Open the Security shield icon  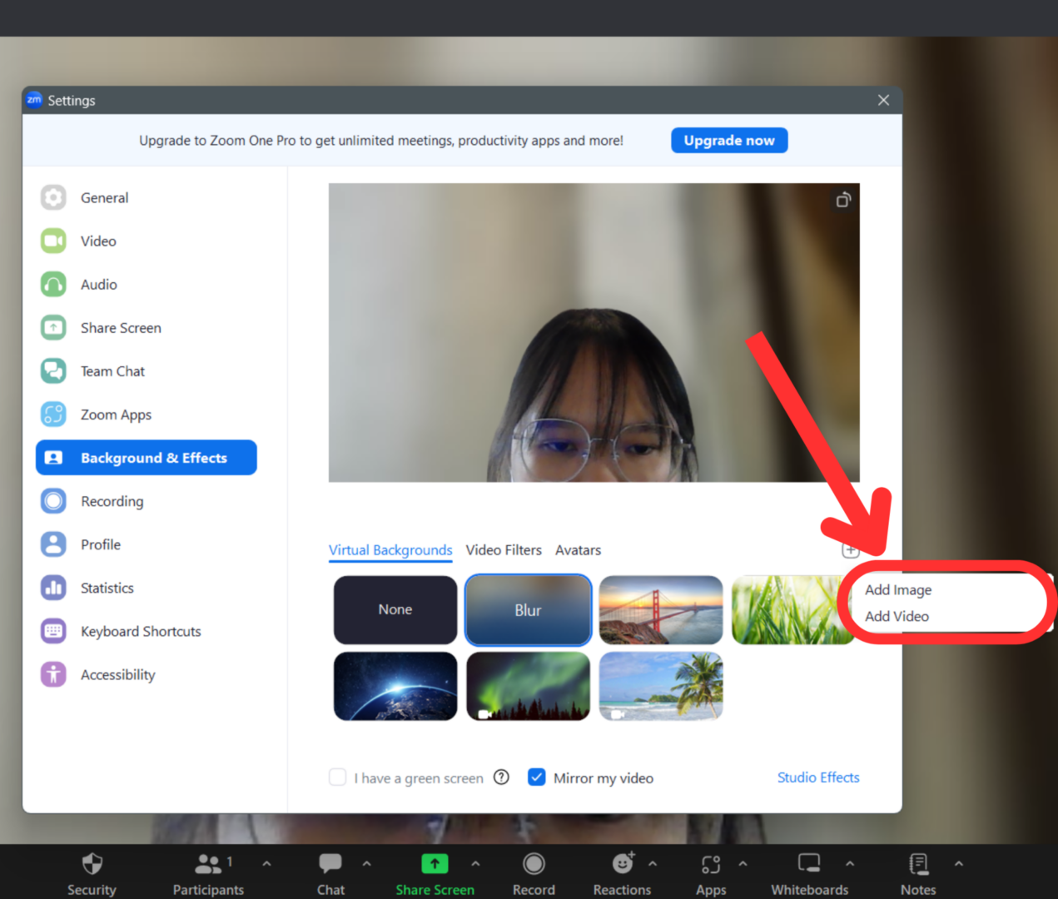(92, 864)
